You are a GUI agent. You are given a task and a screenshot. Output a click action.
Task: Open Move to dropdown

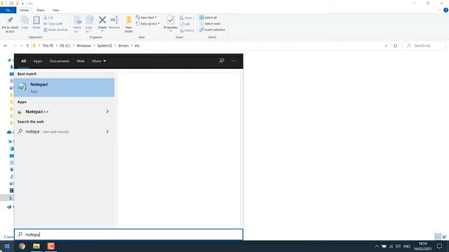coord(77,25)
